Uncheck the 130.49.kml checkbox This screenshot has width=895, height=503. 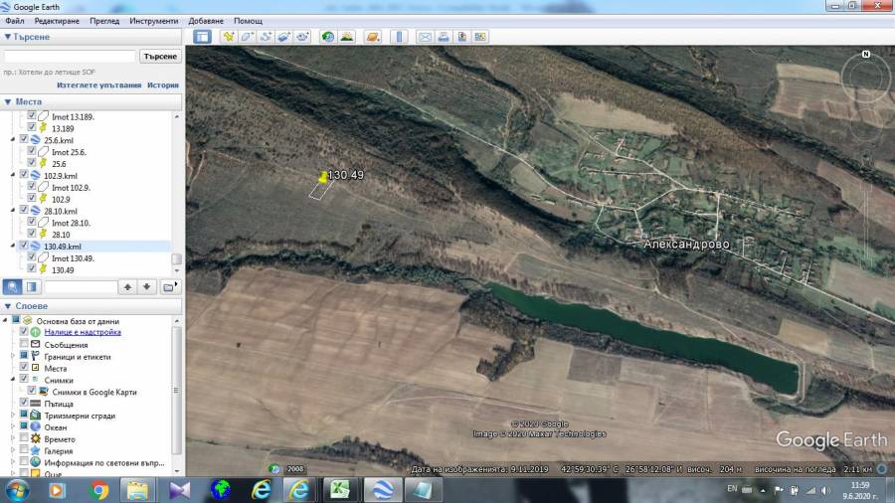(x=24, y=247)
